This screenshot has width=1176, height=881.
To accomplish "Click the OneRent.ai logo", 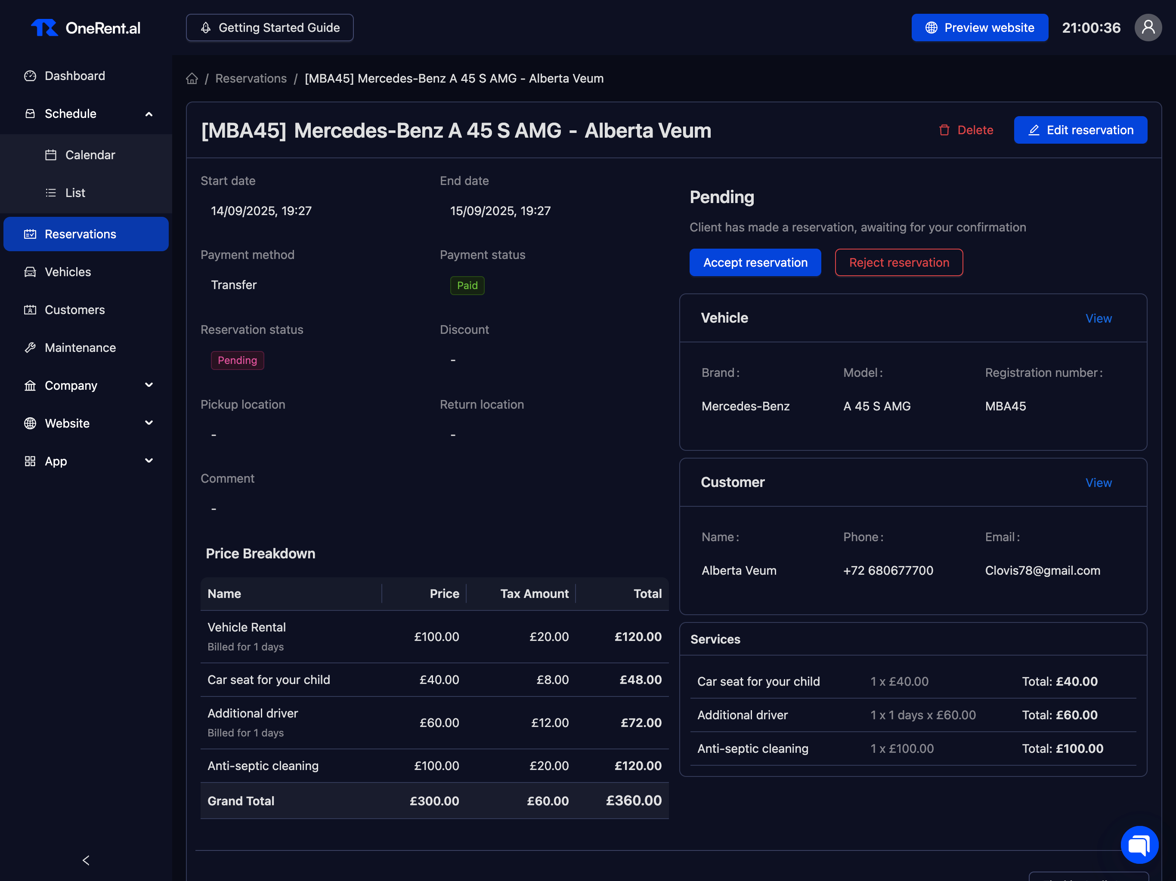I will click(86, 28).
